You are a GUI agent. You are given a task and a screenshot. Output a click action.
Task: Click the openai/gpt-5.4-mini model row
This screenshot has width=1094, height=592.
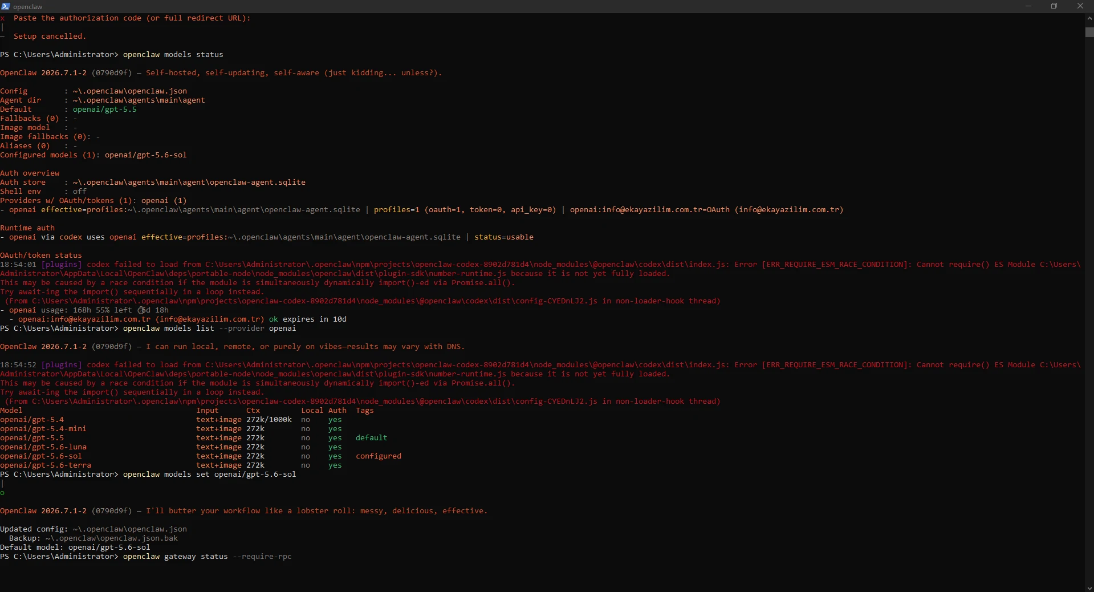pos(171,429)
